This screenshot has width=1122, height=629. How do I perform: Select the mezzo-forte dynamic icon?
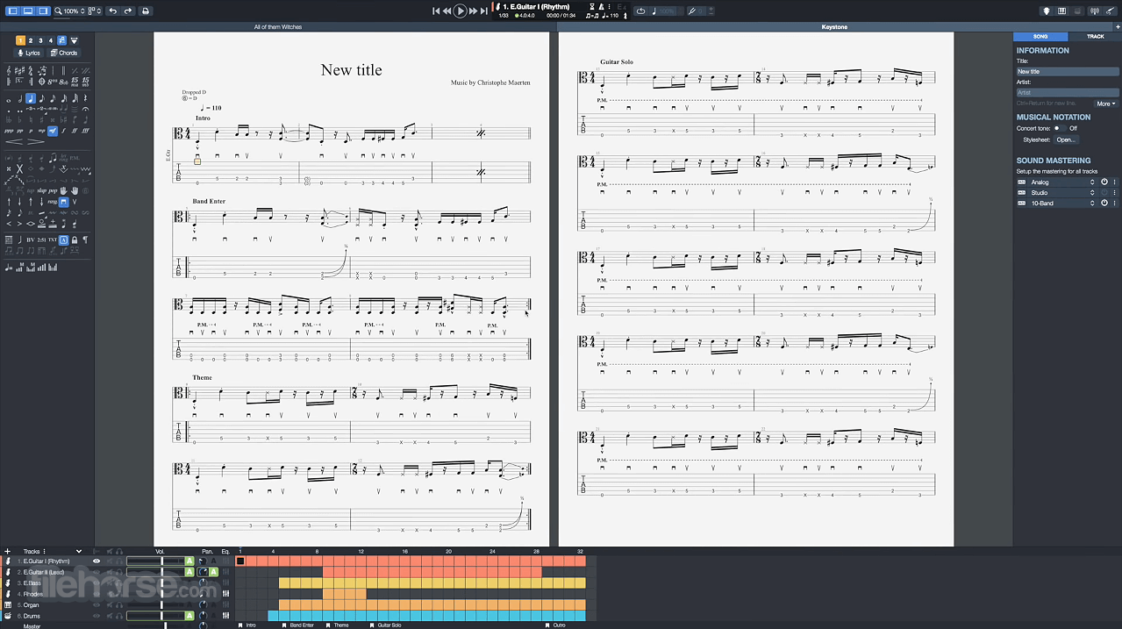(x=53, y=130)
